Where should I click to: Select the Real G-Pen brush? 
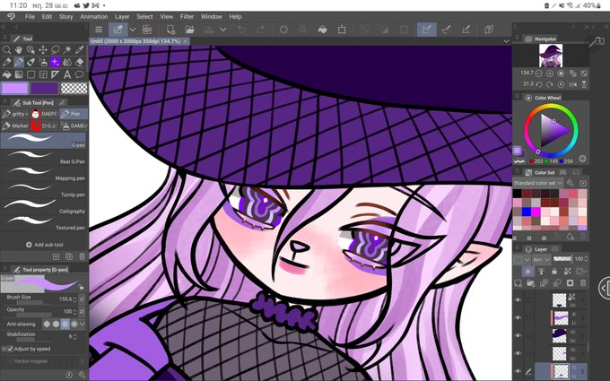(43, 157)
